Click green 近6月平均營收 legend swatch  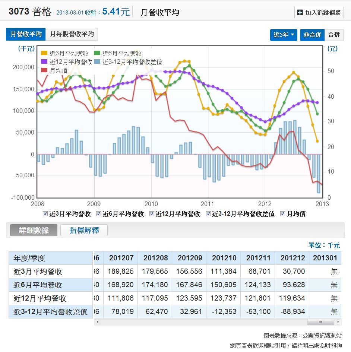[97, 53]
